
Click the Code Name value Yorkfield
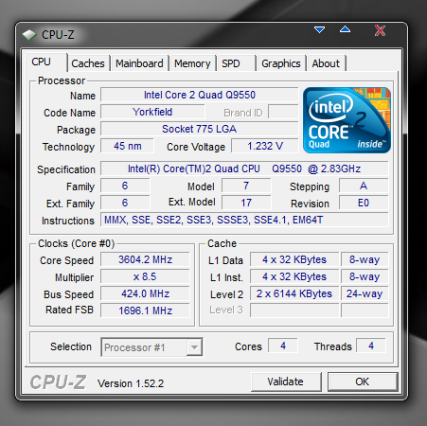tap(152, 112)
